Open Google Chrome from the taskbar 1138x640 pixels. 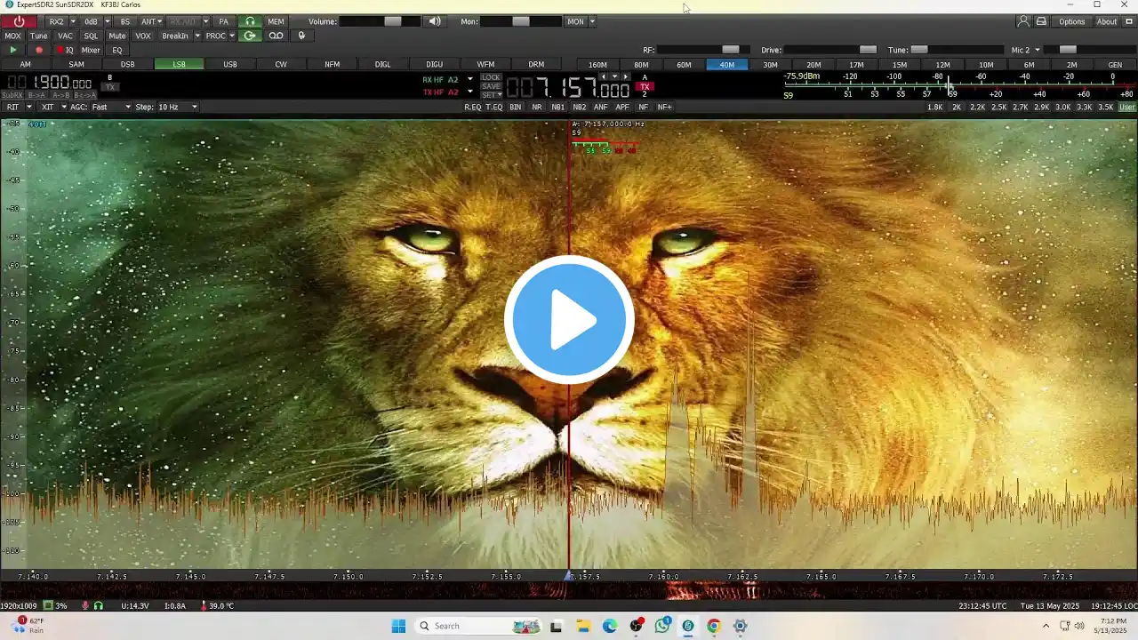click(x=714, y=626)
